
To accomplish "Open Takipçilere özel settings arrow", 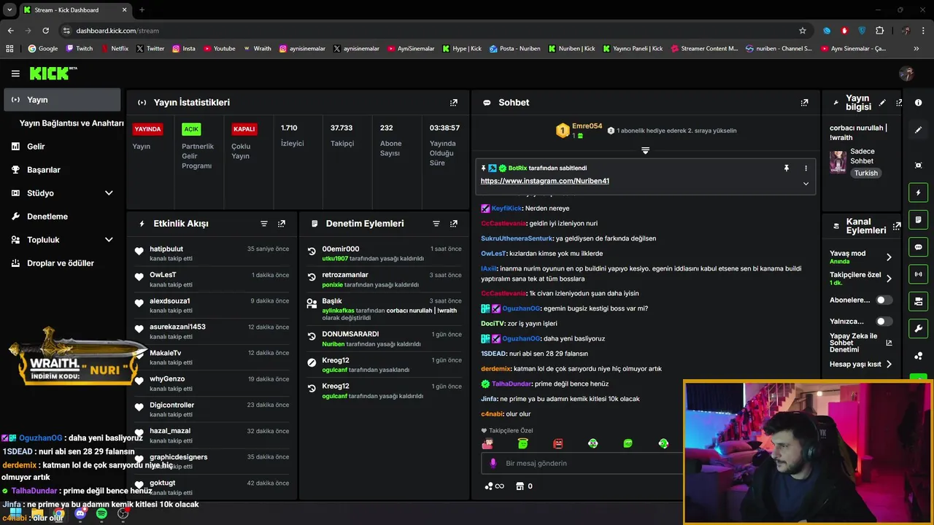I will (x=889, y=279).
